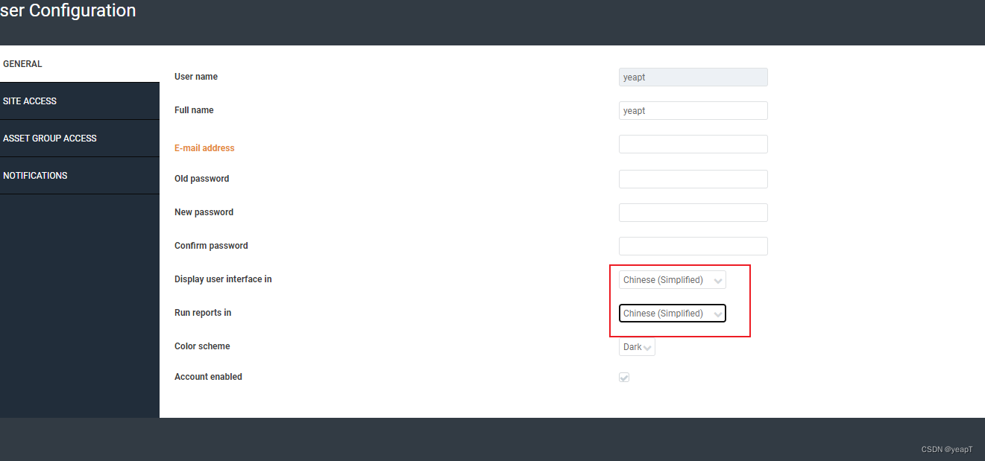Click the Confirm password field
Image resolution: width=985 pixels, height=461 pixels.
[x=693, y=247]
